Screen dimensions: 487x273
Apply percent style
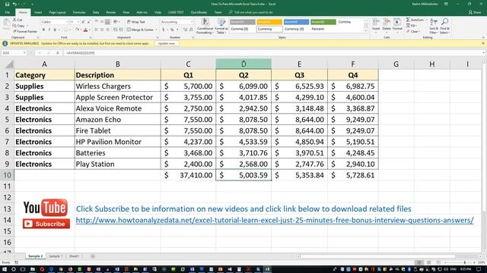(x=172, y=30)
